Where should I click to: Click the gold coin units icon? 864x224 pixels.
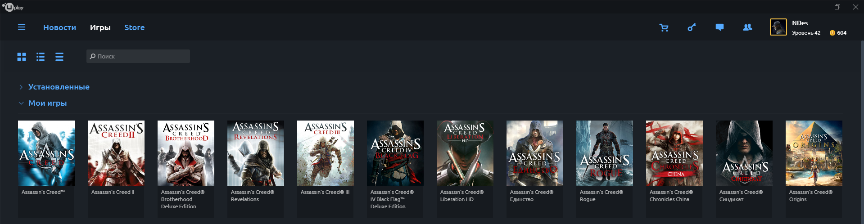click(x=832, y=33)
